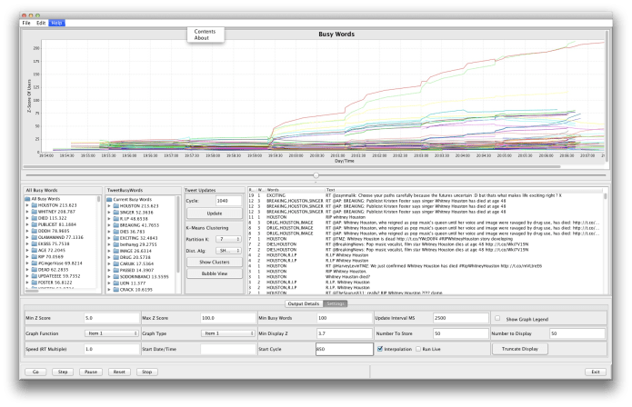Expand the RIP 70.0569 tree node
The image size is (632, 407).
click(27, 257)
